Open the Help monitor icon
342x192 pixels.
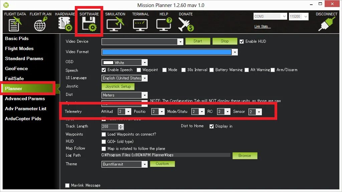coord(164,24)
